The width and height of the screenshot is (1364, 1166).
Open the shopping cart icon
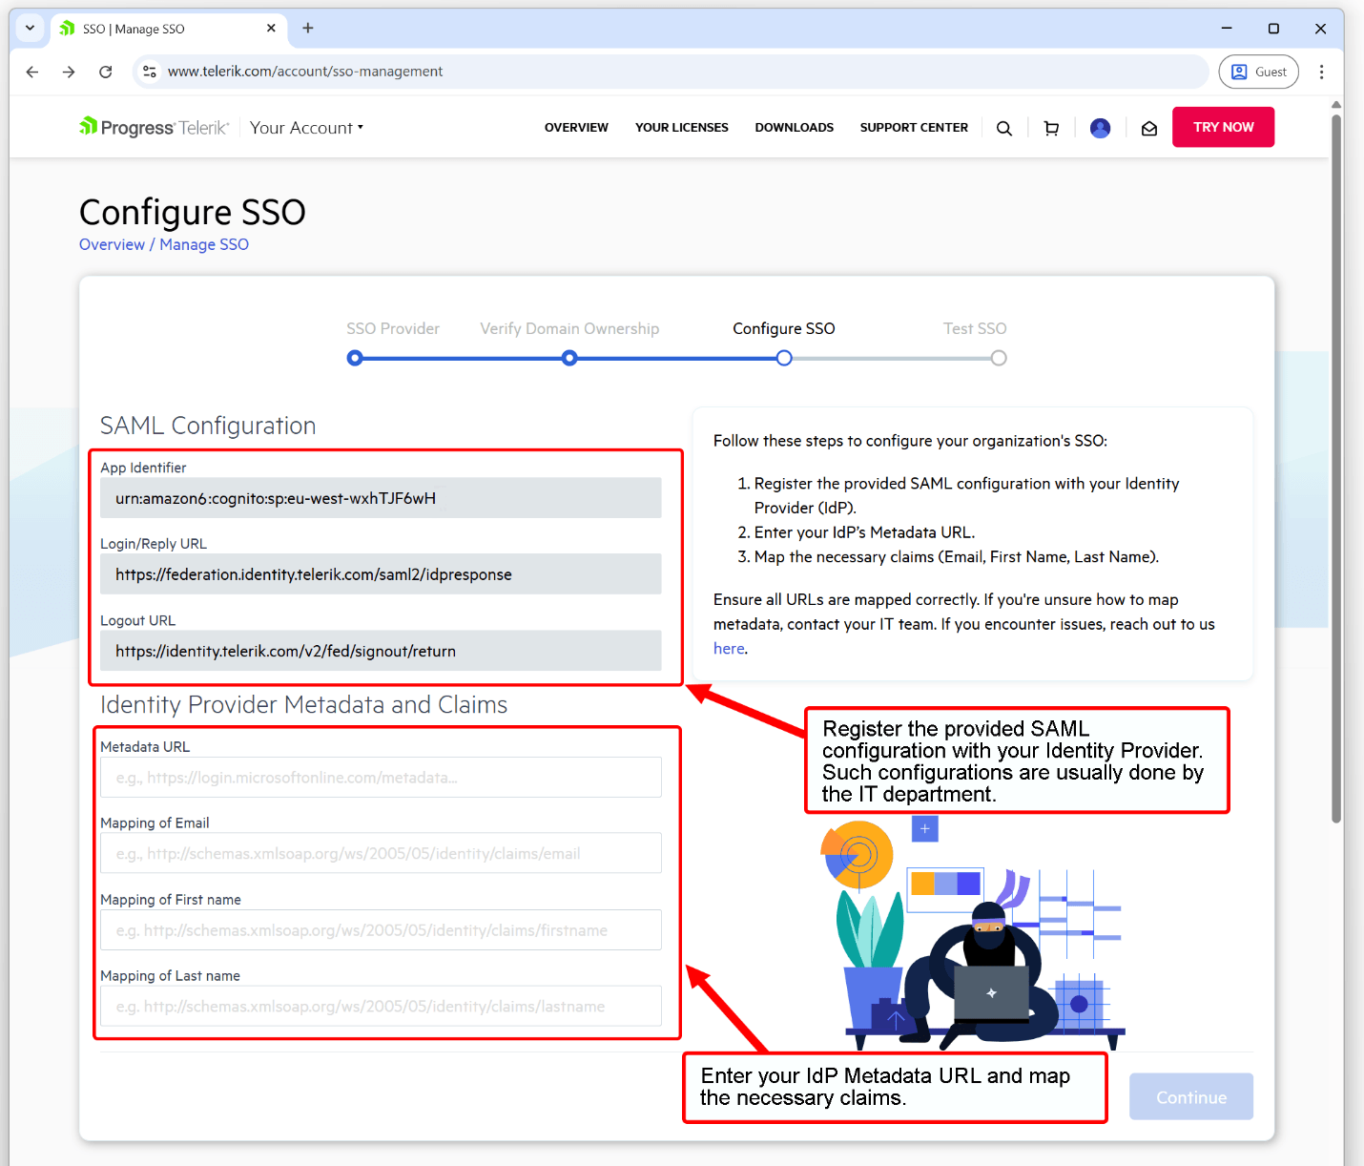1051,128
